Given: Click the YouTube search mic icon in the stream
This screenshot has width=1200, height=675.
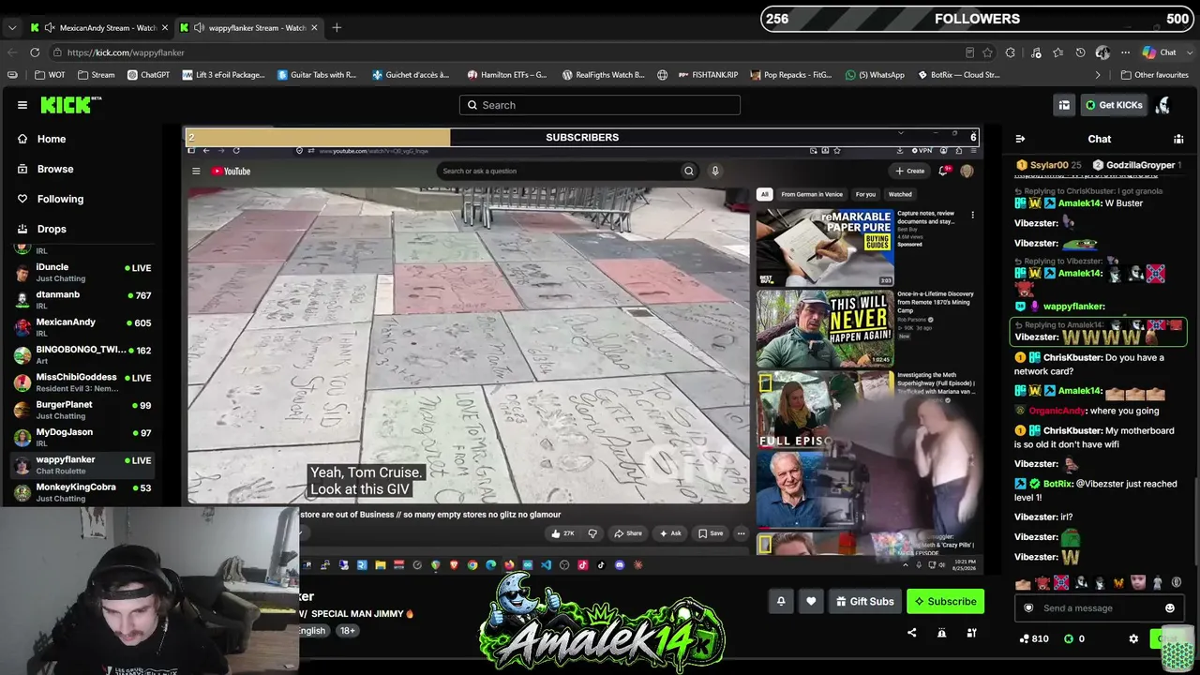Looking at the screenshot, I should click(x=714, y=171).
